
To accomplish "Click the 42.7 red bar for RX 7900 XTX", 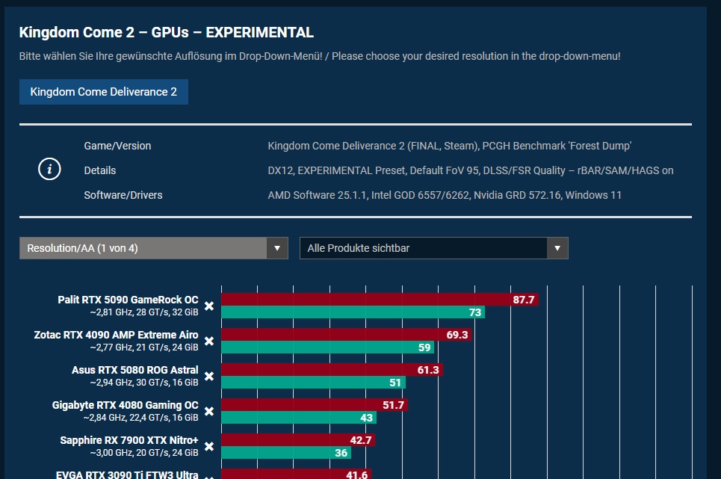I will click(298, 440).
